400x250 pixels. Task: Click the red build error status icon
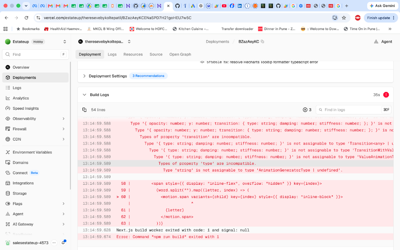(386, 95)
